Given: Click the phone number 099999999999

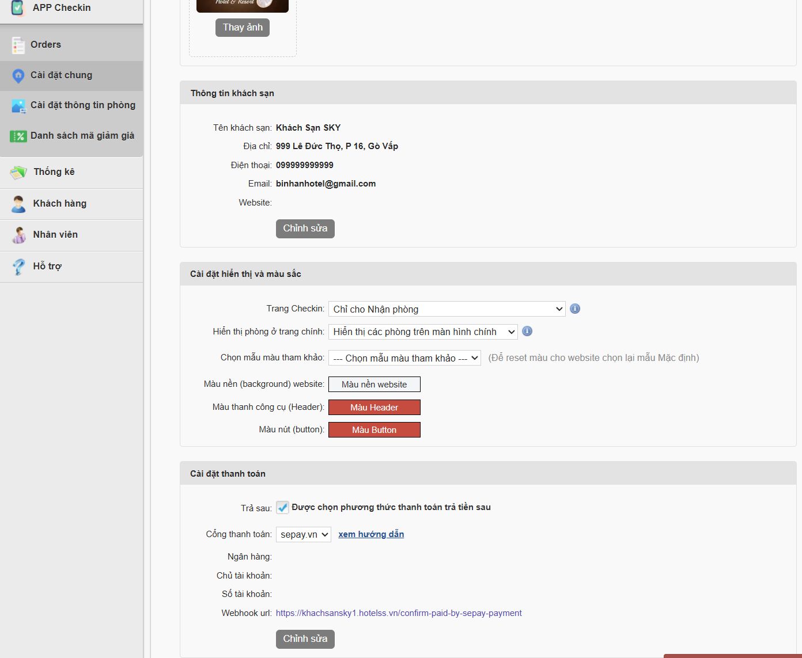Looking at the screenshot, I should coord(305,165).
